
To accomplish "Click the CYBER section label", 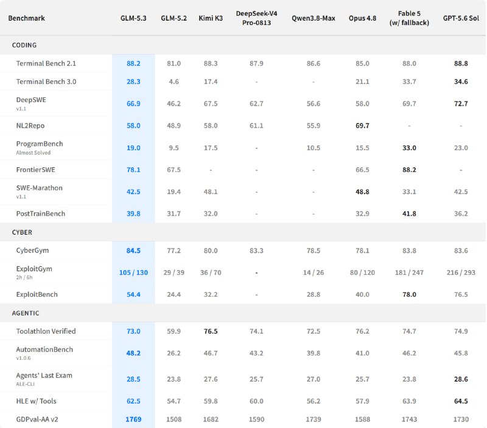I will 22,232.
